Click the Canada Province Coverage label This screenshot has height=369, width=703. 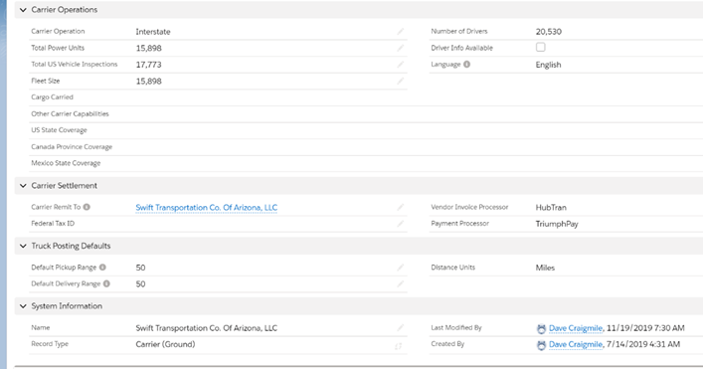pyautogui.click(x=72, y=146)
